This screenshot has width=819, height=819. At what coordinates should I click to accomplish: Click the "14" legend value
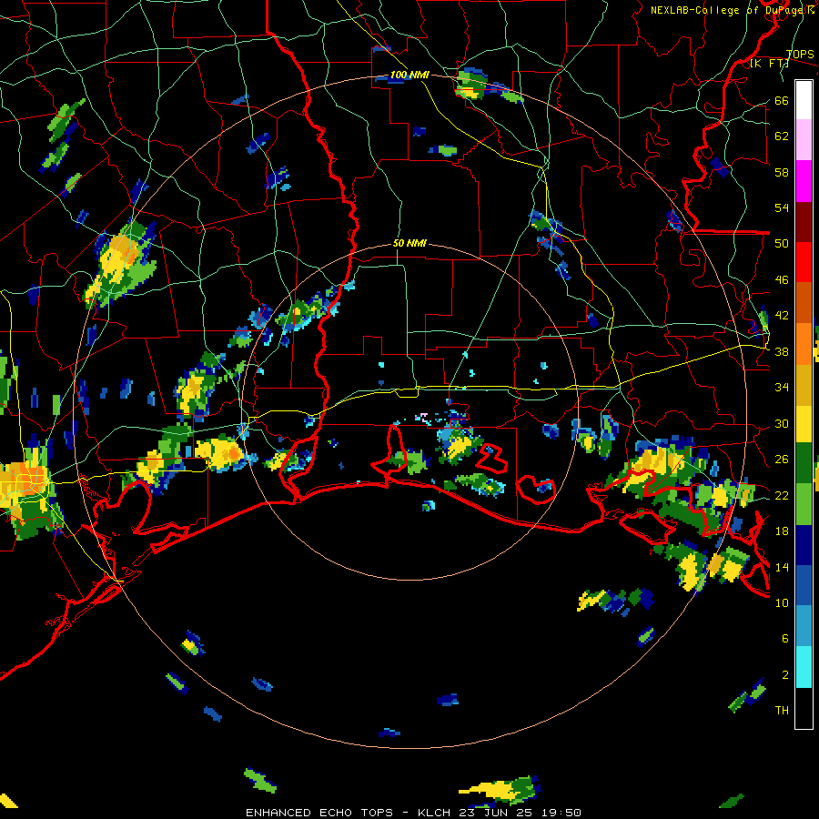[782, 567]
